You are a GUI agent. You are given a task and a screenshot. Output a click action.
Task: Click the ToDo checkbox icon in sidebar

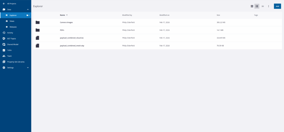point(4,50)
